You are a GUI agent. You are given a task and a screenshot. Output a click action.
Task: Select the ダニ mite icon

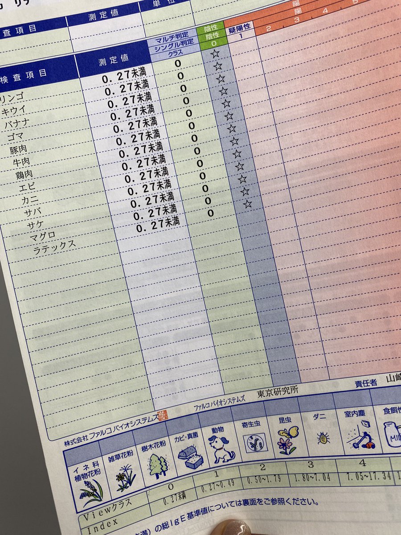point(323,438)
